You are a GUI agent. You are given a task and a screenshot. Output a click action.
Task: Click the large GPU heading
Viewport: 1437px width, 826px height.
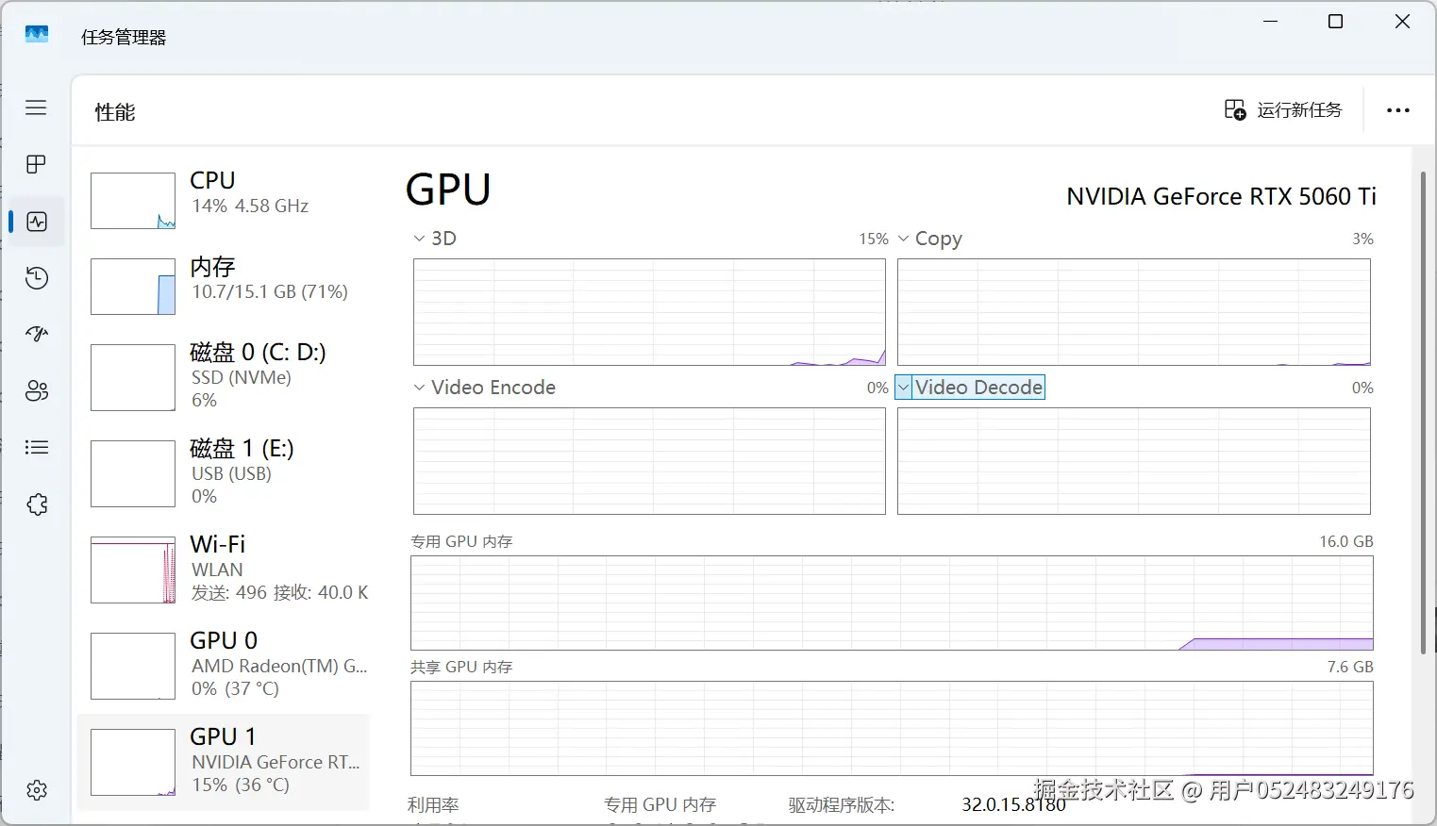[448, 190]
